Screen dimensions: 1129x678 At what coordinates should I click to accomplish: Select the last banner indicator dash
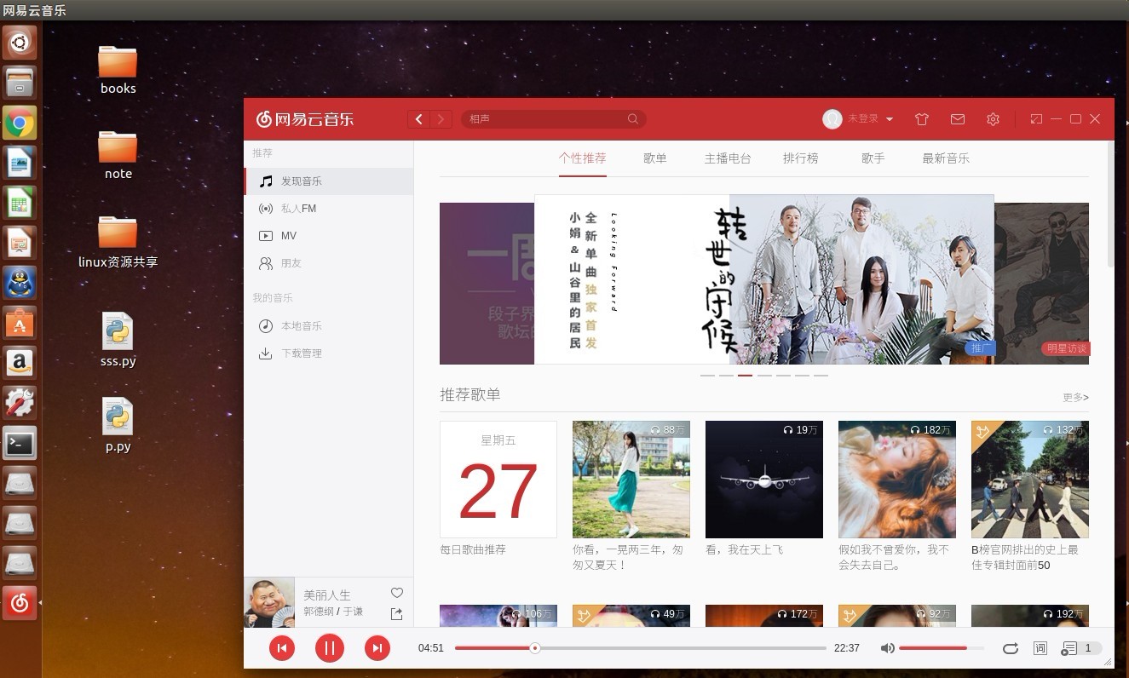(x=821, y=375)
